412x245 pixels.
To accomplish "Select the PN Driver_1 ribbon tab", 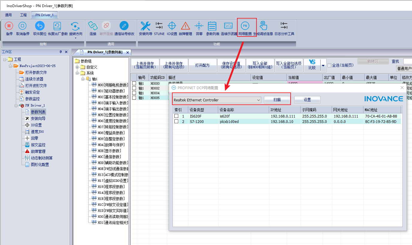I will (x=44, y=15).
